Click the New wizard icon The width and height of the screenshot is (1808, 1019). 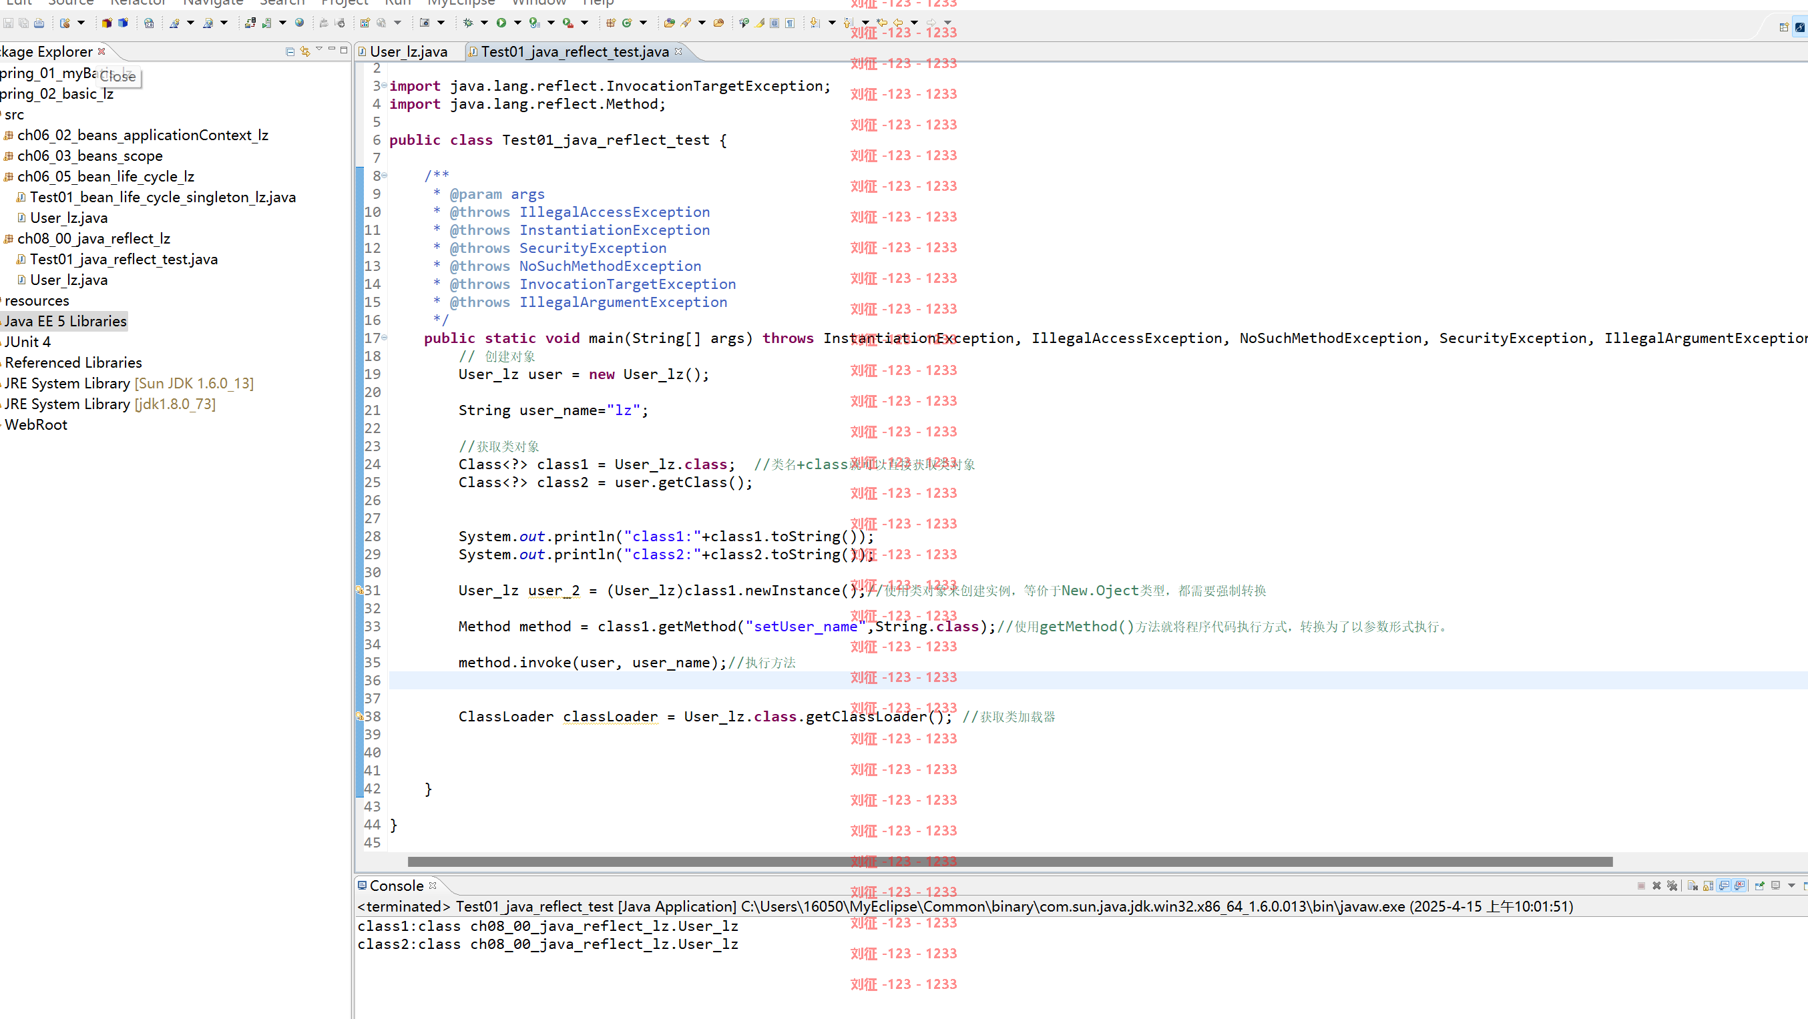pos(65,23)
